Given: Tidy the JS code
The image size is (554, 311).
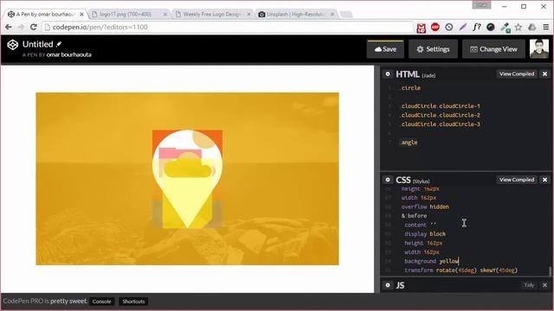Looking at the screenshot, I should [x=529, y=285].
